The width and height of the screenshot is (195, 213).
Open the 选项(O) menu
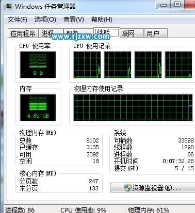(45, 20)
